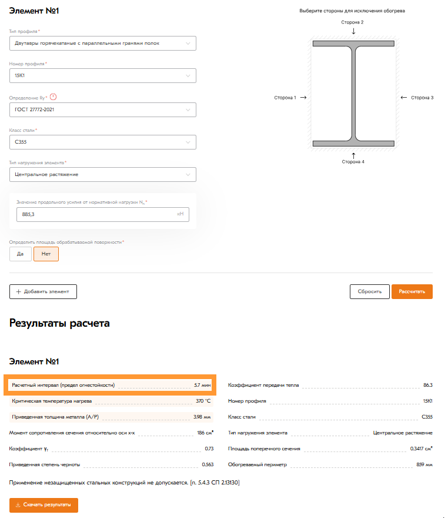Viewport: 448px width, 518px height.
Task: Select Нет for surface area option
Action: point(46,254)
